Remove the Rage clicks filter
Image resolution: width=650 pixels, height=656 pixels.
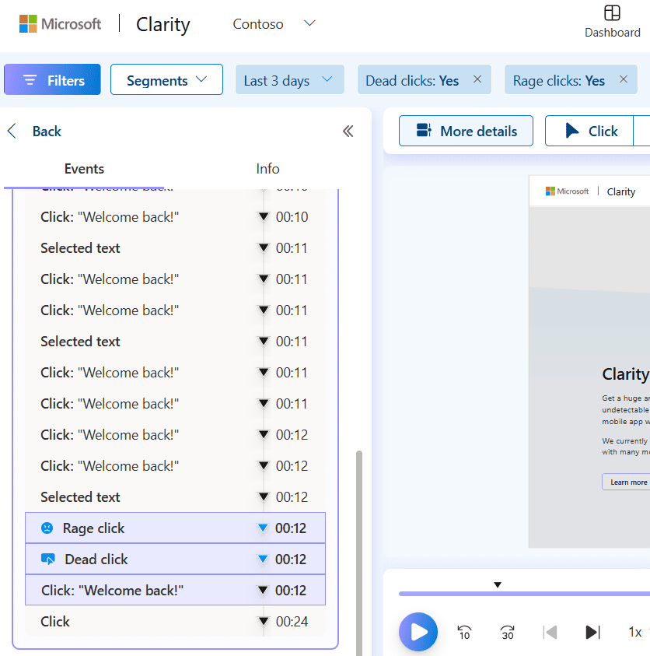coord(623,79)
